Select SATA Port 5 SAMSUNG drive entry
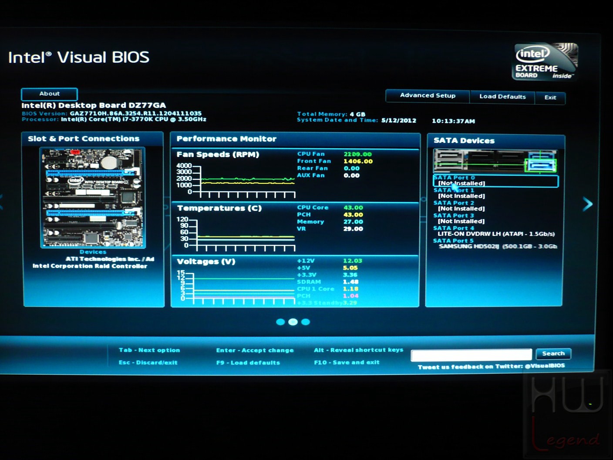Screen dimensions: 613x460 click(495, 244)
